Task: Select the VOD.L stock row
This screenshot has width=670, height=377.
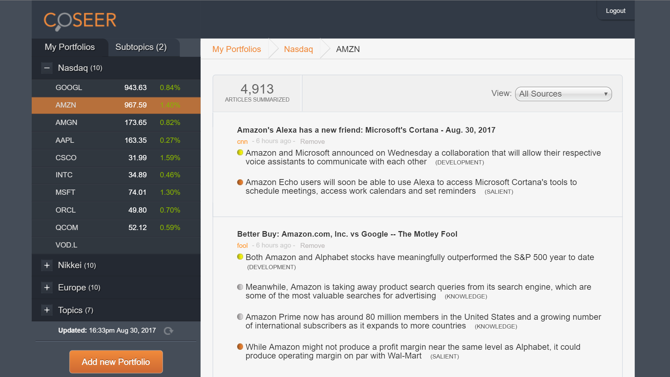Action: tap(116, 245)
